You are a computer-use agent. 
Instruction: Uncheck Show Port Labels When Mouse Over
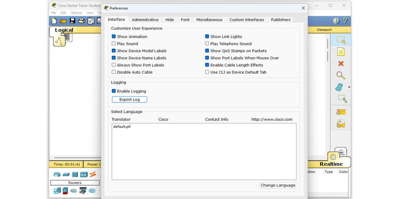207,58
